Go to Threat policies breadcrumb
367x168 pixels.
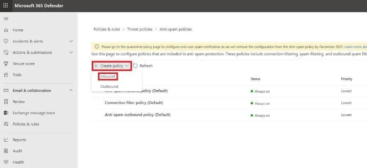[139, 29]
